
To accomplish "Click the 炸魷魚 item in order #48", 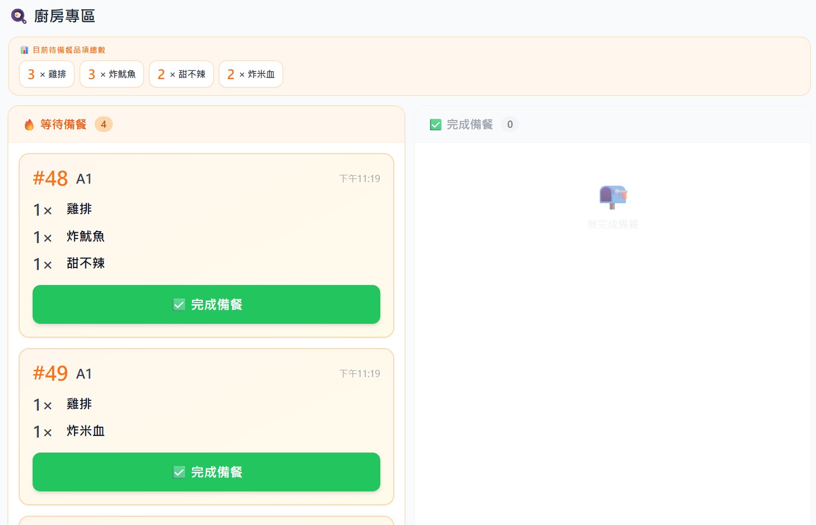I will point(86,236).
